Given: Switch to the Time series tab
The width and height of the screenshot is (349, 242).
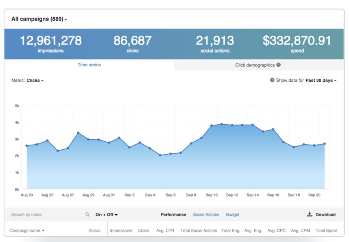Looking at the screenshot, I should [89, 65].
